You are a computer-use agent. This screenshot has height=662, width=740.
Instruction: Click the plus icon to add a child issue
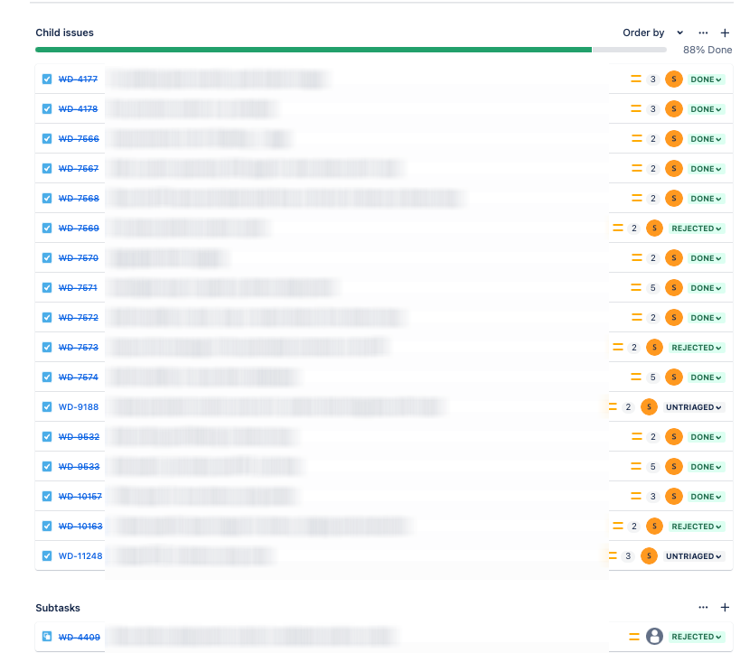(x=725, y=33)
